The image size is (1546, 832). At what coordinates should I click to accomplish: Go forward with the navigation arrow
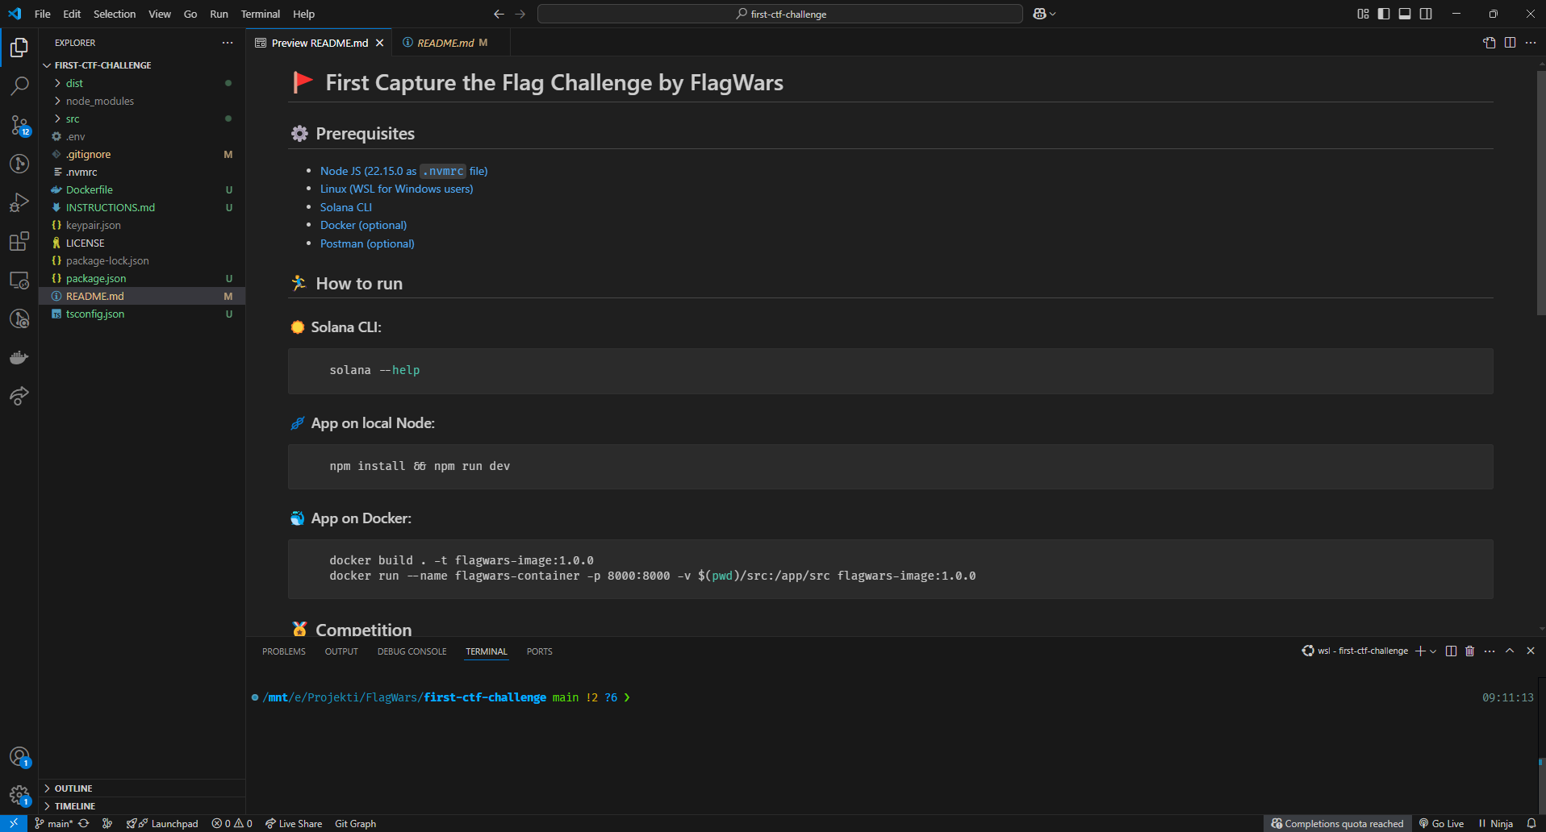520,14
